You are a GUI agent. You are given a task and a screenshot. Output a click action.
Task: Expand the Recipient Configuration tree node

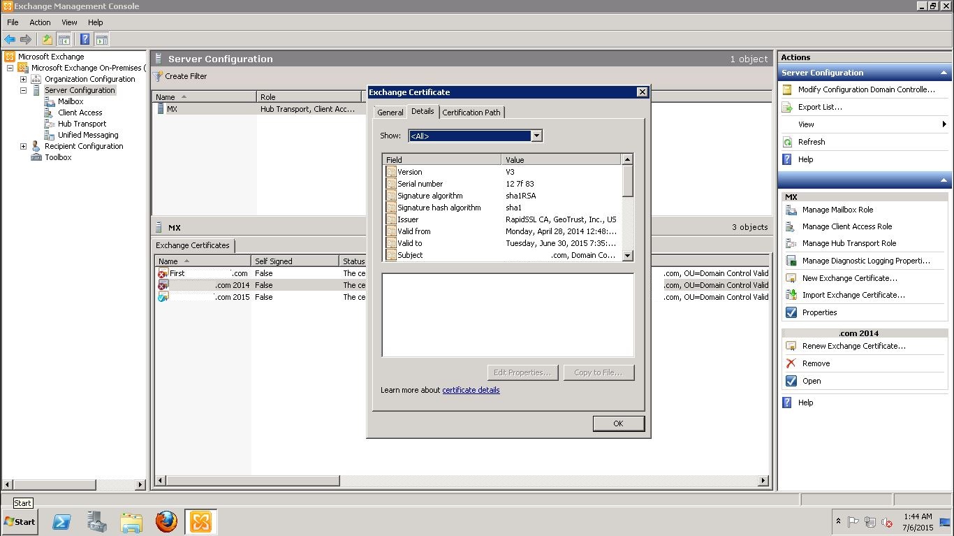(x=23, y=146)
